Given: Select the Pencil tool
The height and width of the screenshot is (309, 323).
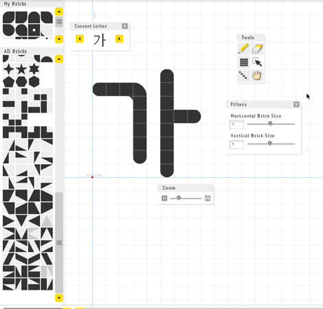Looking at the screenshot, I should [x=243, y=49].
